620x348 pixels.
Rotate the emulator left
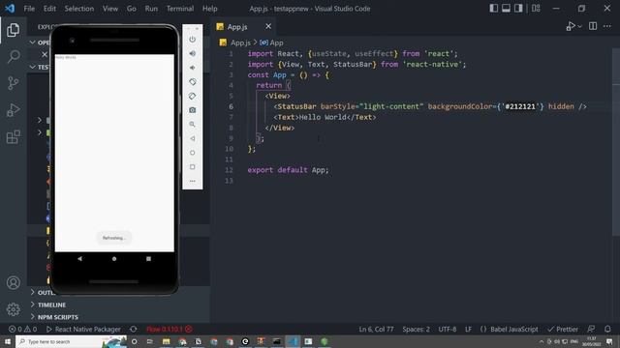click(192, 81)
